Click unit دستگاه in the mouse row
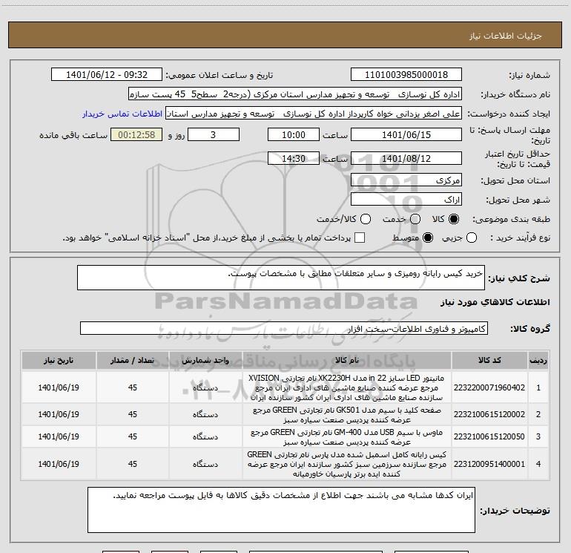 point(205,436)
